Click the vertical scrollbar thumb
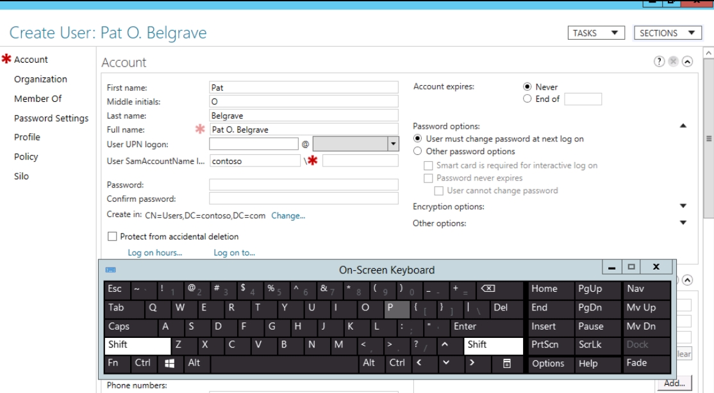 pos(708,138)
